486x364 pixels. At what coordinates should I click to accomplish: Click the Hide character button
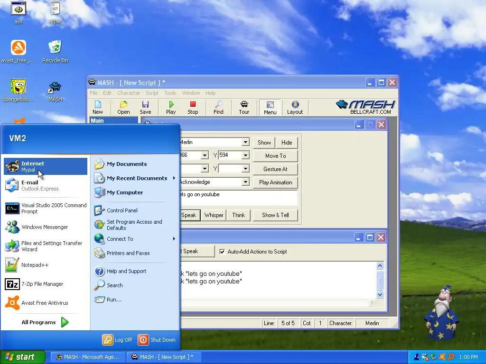pos(287,143)
